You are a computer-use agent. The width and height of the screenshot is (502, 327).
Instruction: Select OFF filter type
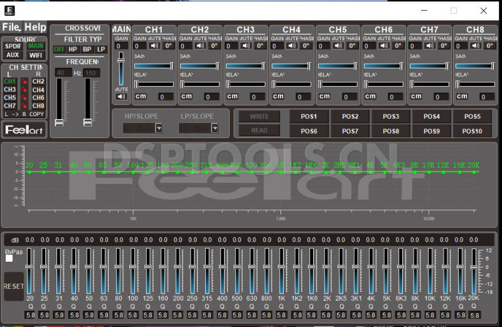(59, 50)
